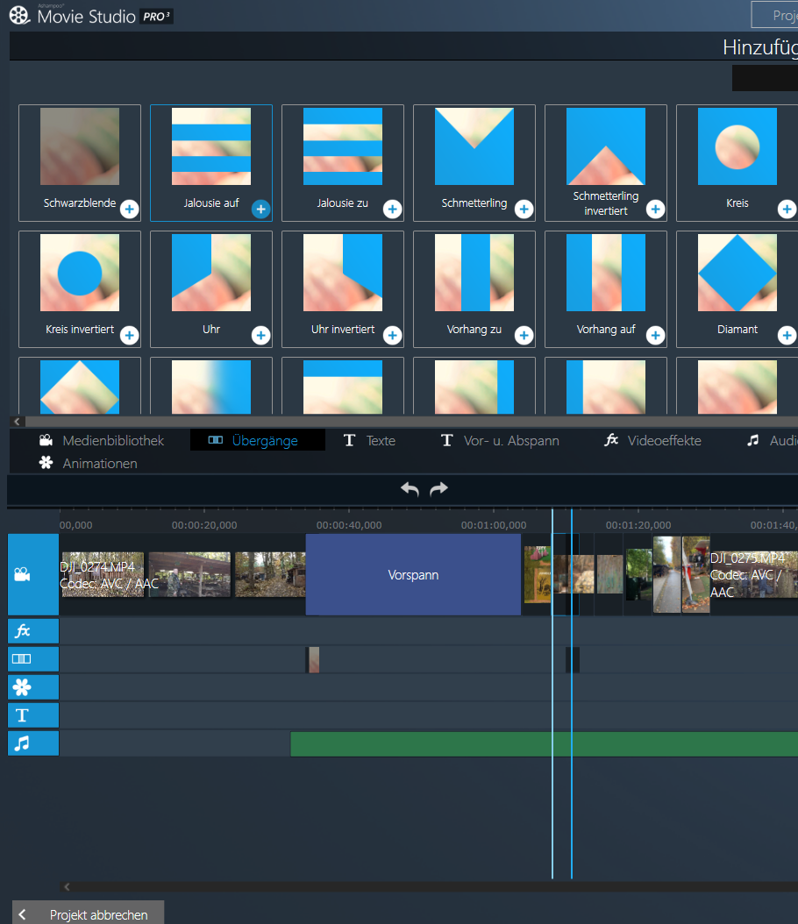Viewport: 798px width, 924px height.
Task: Click the timeline scrollbar left arrow
Action: coord(67,887)
